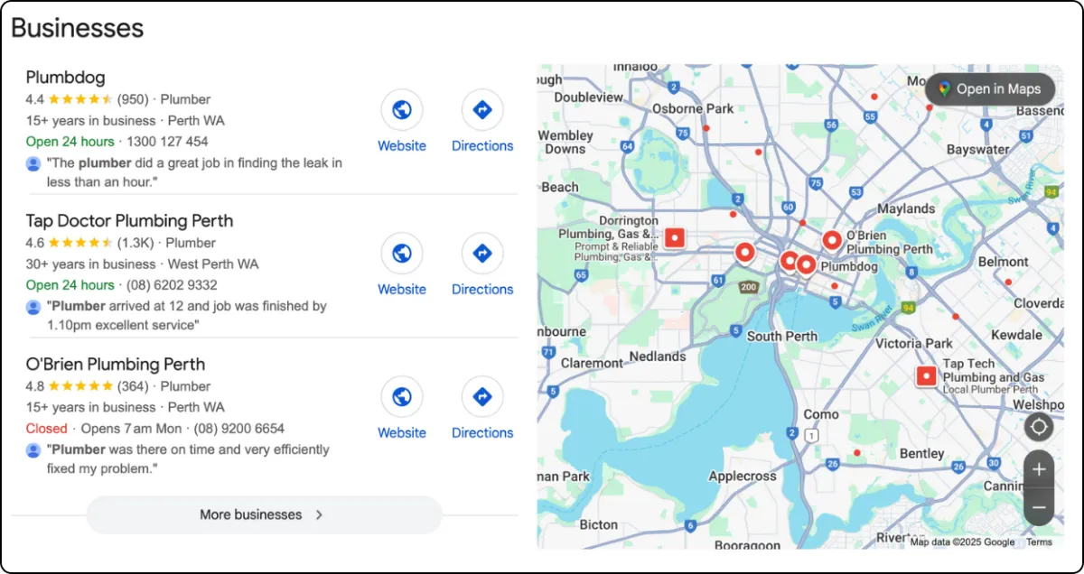Select the Directions icon for Tap Doctor Plumbing

click(x=482, y=254)
